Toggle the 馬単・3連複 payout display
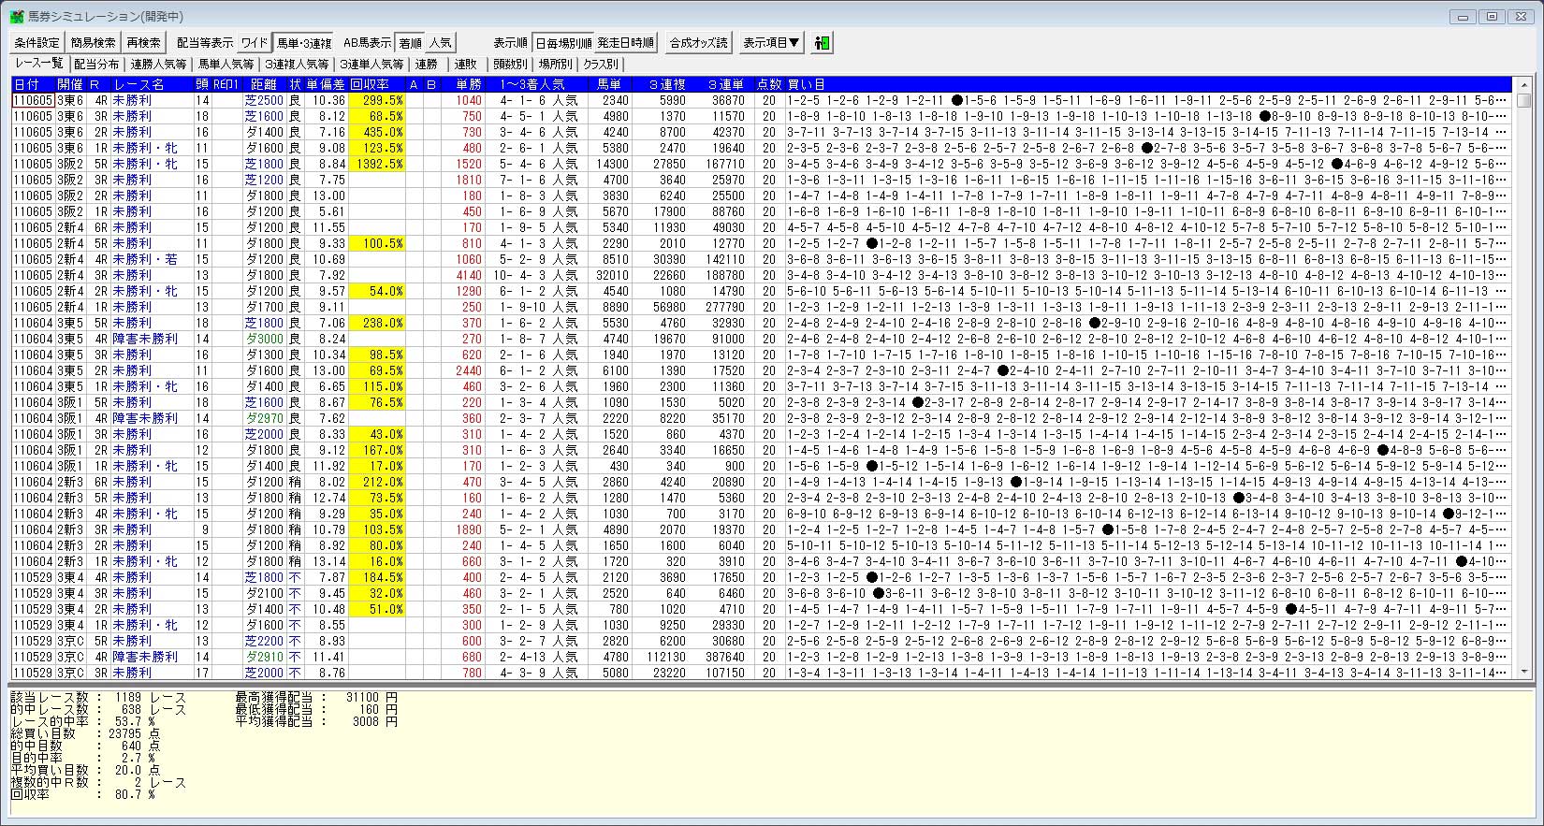1544x826 pixels. [303, 43]
